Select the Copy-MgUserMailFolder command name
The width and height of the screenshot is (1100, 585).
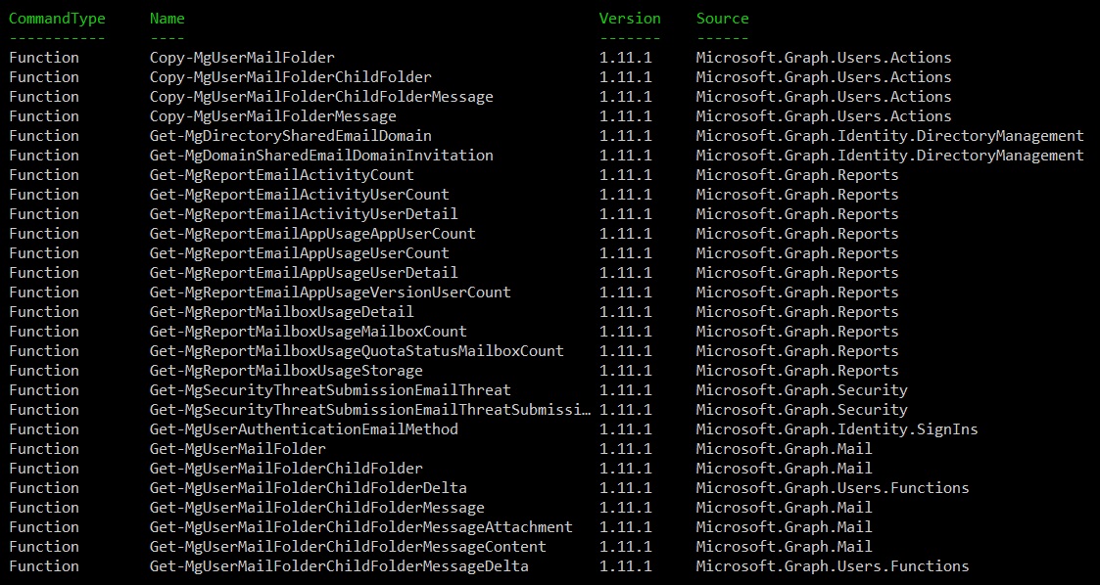tap(242, 57)
